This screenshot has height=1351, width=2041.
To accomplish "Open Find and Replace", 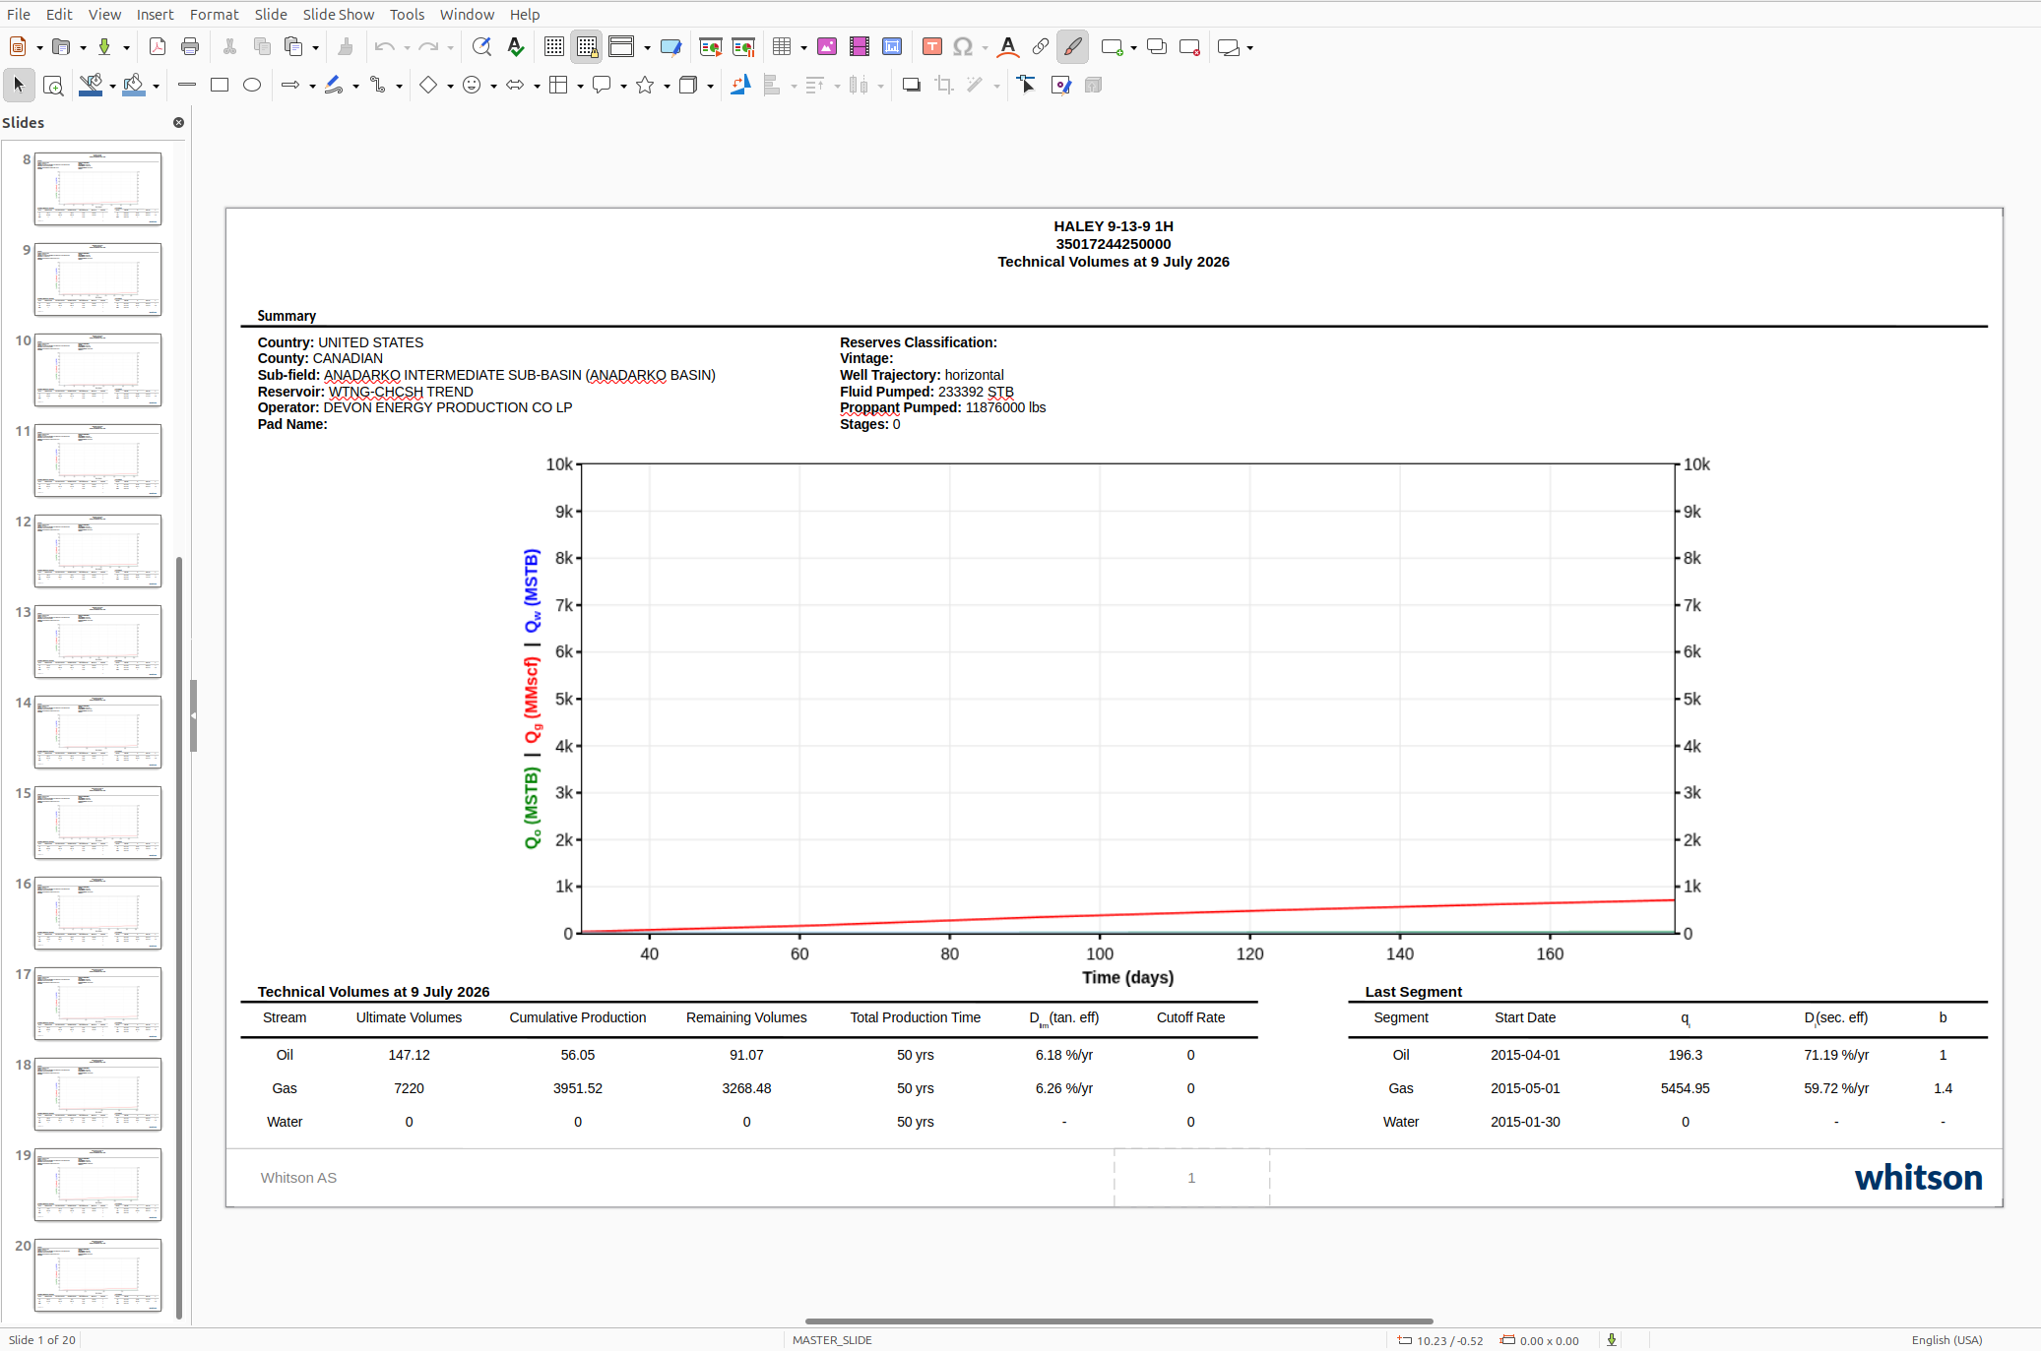I will (x=481, y=47).
